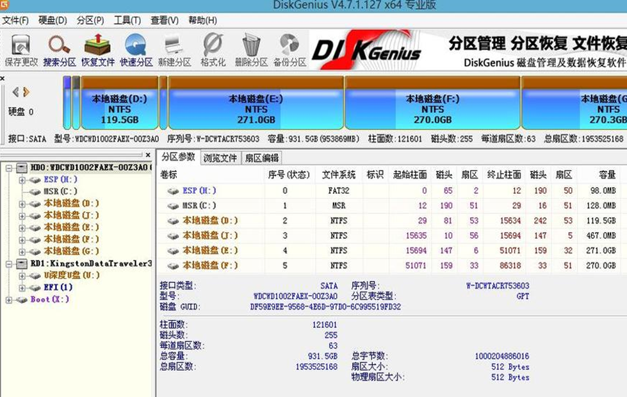Click the MSR(C:) partition icon in tree
The height and width of the screenshot is (397, 627).
(36, 192)
